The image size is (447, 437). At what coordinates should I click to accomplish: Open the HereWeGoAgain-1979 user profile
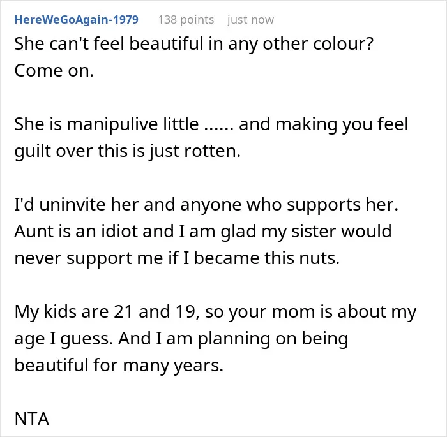(x=76, y=20)
